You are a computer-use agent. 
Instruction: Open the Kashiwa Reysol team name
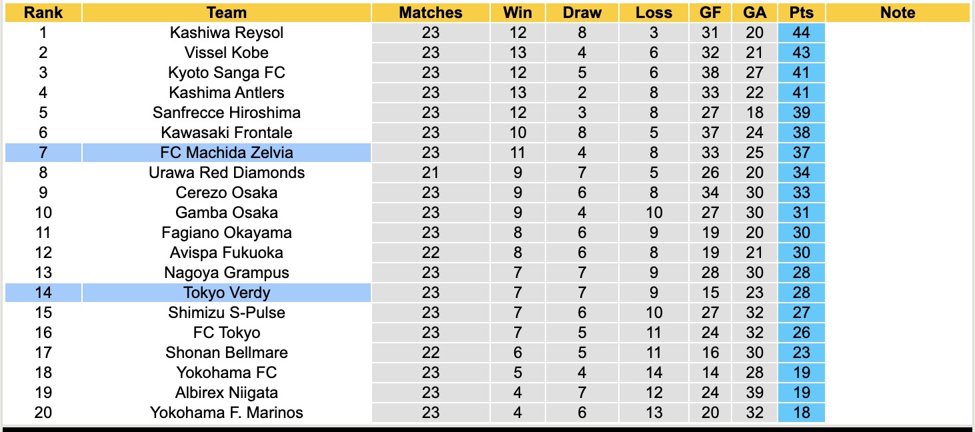[x=227, y=33]
